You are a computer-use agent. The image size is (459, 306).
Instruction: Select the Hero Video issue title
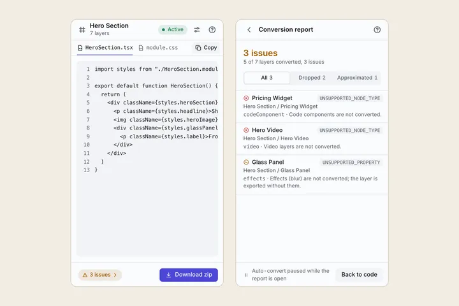pyautogui.click(x=267, y=130)
